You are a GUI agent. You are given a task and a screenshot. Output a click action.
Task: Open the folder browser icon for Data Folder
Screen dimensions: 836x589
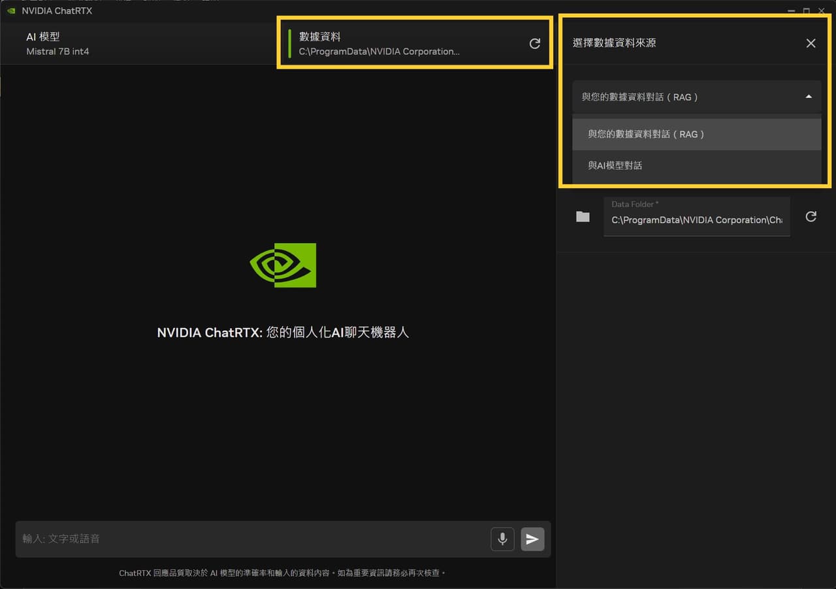(583, 216)
